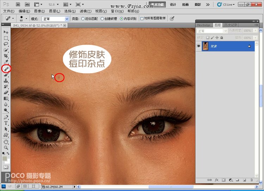Screen dimensions: 264x191
Task: Select the Horizontal Type tool
Action: click(x=6, y=123)
